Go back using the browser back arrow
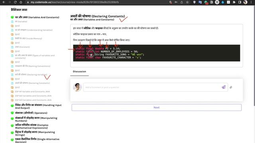255x143 pixels. (x=4, y=2)
